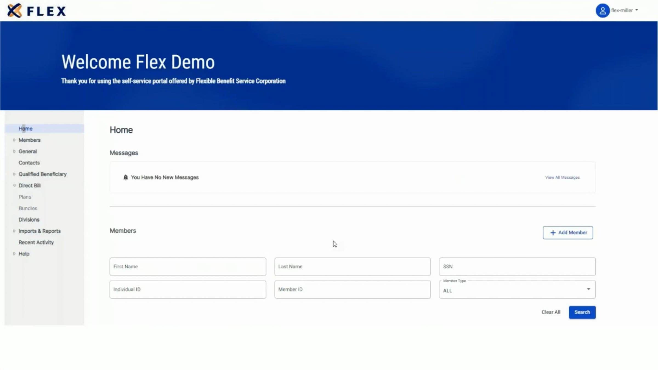Expand the Help section arrow
Screen dimensions: 658x370
(14, 254)
